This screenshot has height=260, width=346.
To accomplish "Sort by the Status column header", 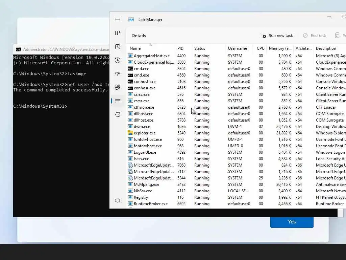I will [x=209, y=48].
